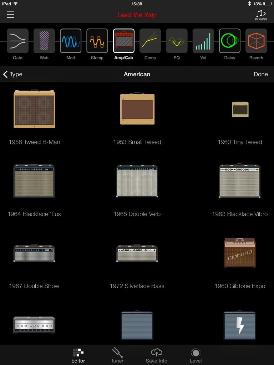274x365 pixels.
Task: Open the hamburger menu
Action: pos(11,15)
